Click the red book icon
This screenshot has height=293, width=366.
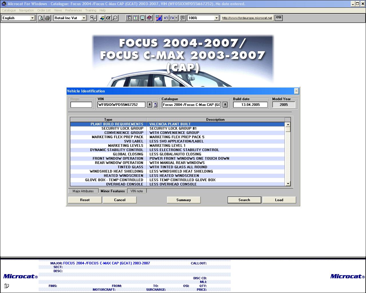coord(149,18)
